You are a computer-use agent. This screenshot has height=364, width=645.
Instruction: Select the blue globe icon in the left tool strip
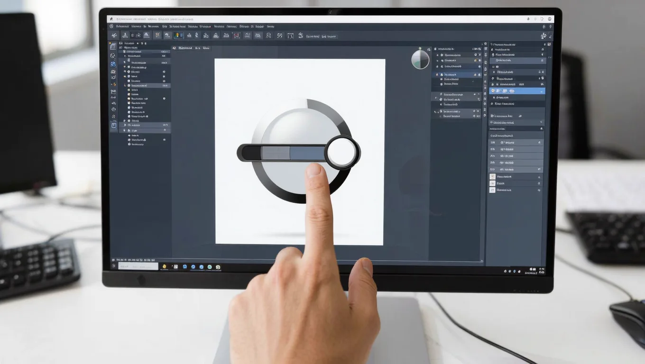(113, 64)
